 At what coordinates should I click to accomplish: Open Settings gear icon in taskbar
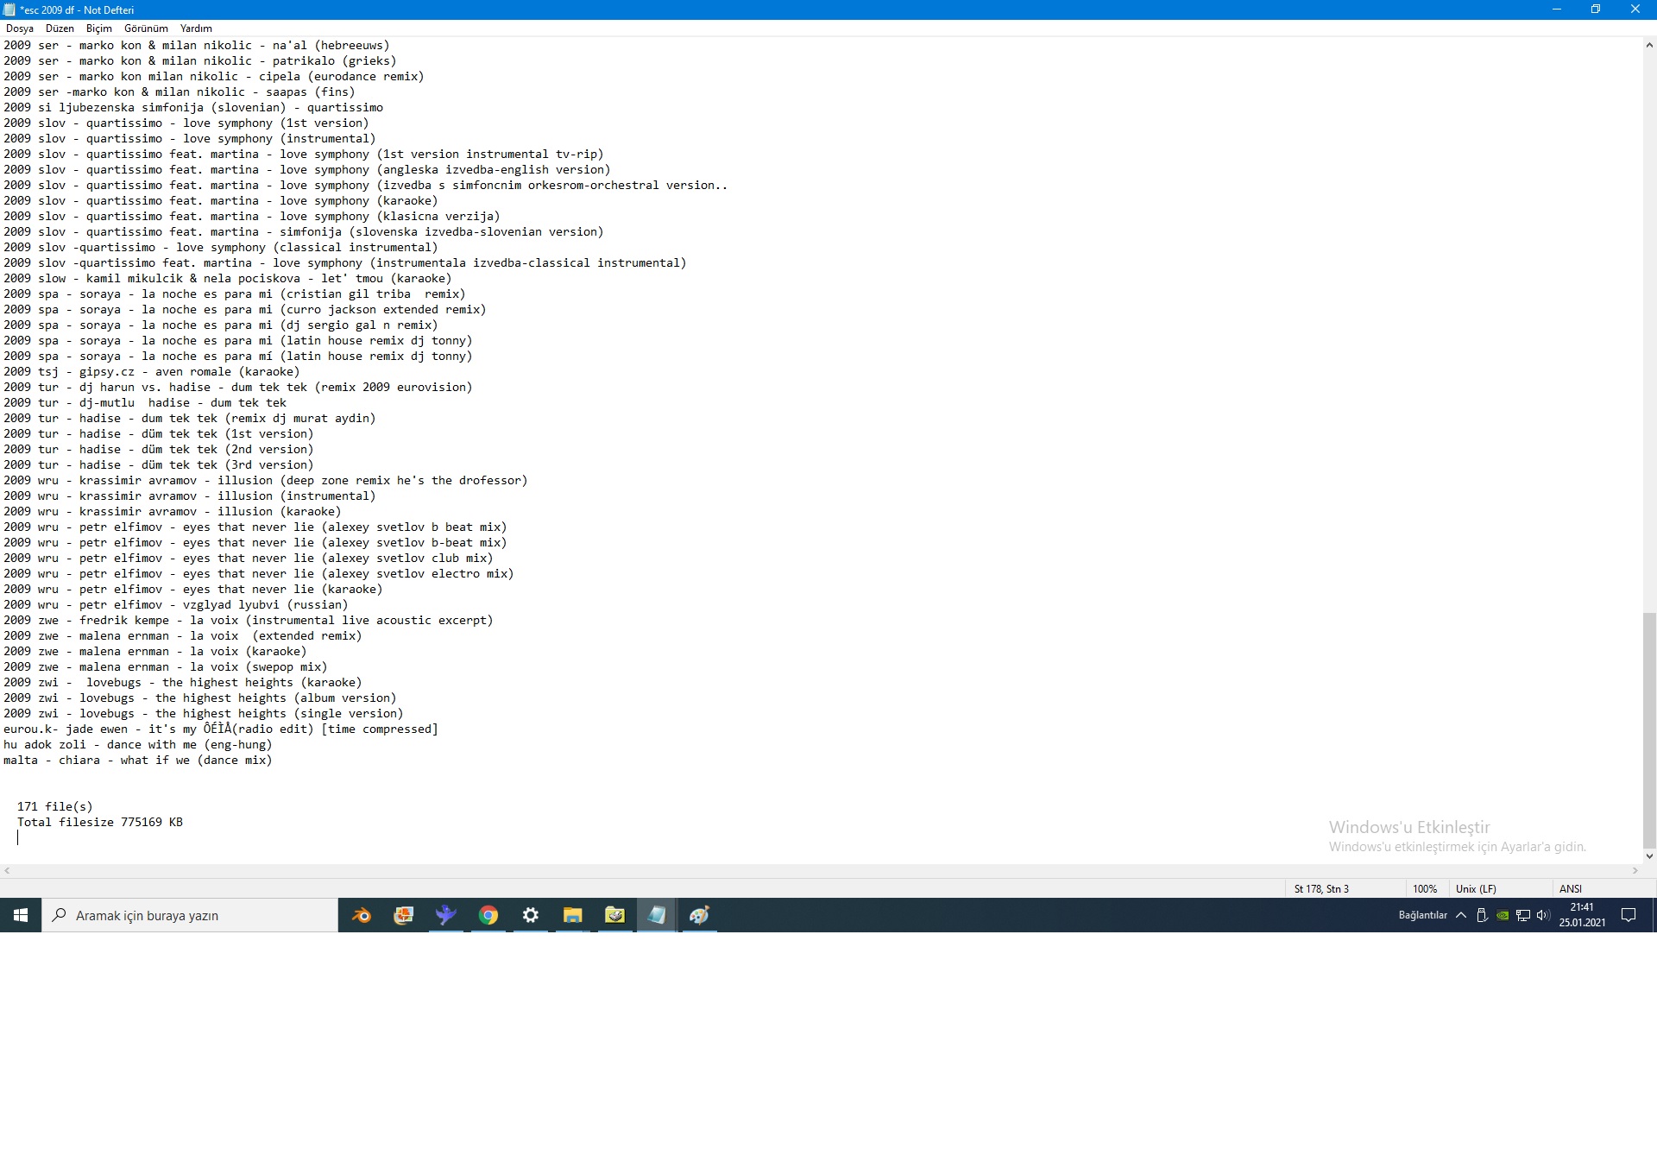click(531, 915)
